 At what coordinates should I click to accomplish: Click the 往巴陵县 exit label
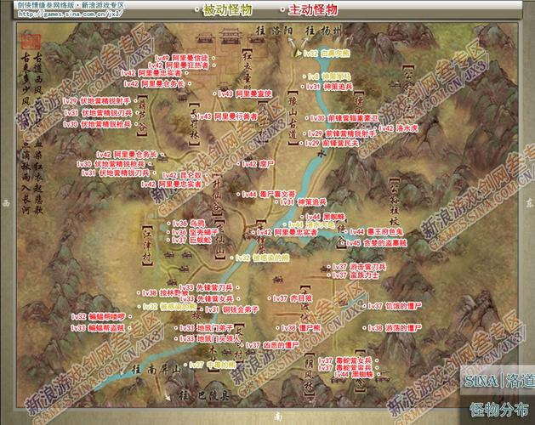204,395
